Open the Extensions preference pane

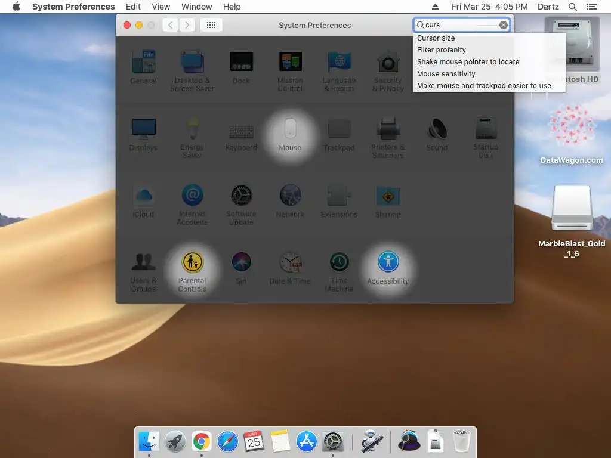(x=339, y=202)
